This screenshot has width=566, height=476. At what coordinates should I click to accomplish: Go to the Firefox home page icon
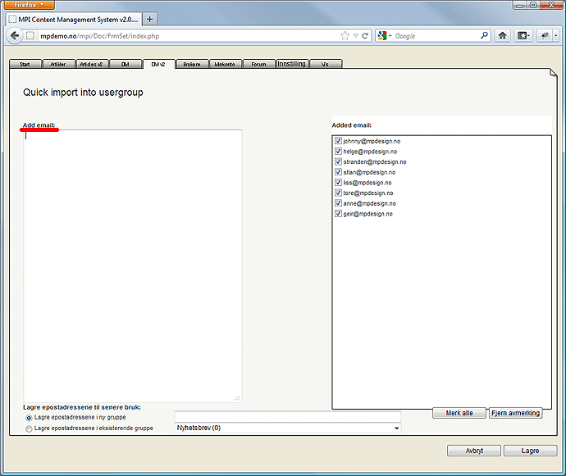point(503,35)
